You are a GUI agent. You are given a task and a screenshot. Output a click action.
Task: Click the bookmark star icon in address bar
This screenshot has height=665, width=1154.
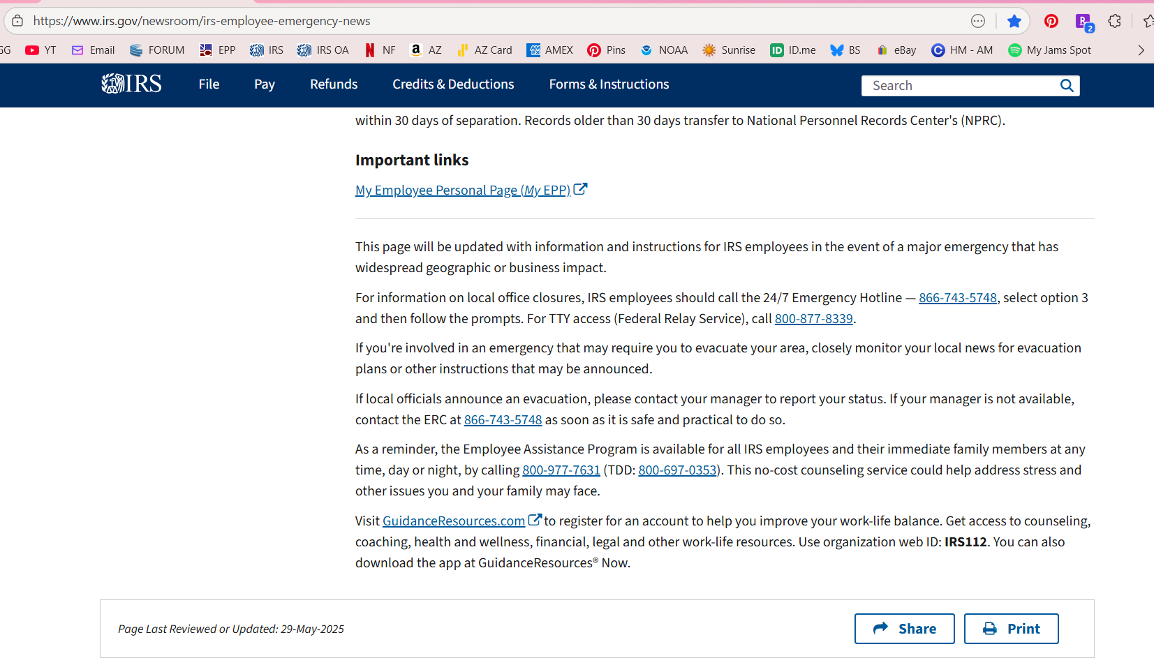point(1014,21)
